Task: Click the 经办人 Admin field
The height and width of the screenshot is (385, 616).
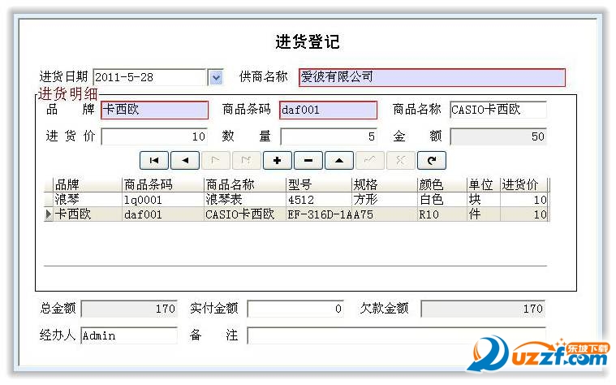Action: (x=129, y=335)
